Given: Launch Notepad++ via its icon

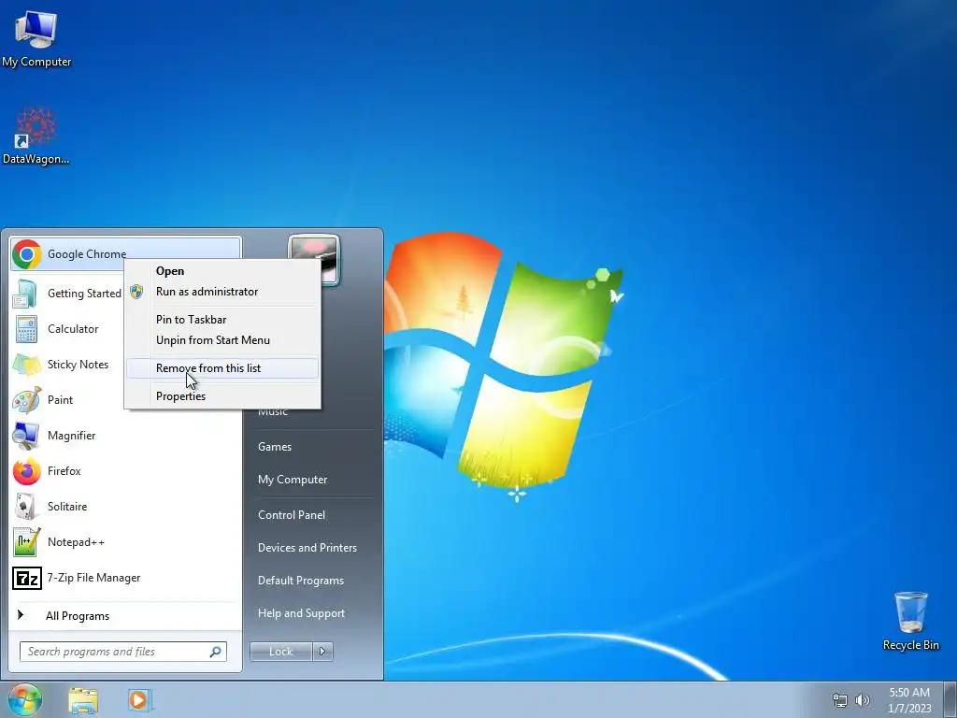Looking at the screenshot, I should 26,542.
